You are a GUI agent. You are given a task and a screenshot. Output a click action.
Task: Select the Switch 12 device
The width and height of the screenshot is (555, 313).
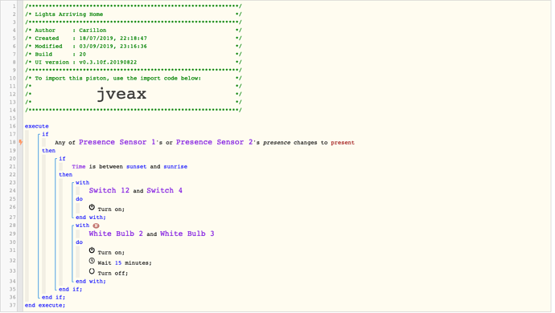(109, 190)
